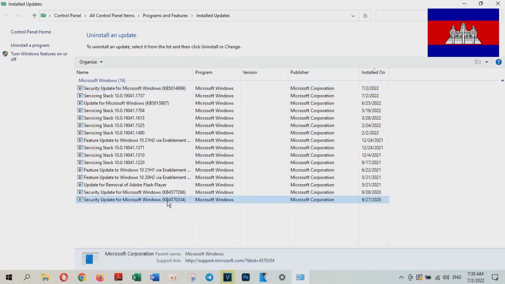The image size is (505, 284).
Task: Open notification center icon
Action: point(495,277)
